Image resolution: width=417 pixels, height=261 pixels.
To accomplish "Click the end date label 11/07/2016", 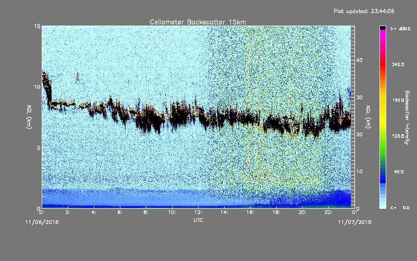I will (x=354, y=222).
